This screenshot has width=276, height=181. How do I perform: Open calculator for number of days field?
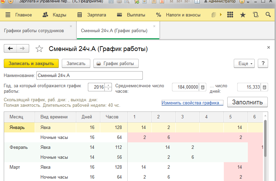tap(265, 87)
